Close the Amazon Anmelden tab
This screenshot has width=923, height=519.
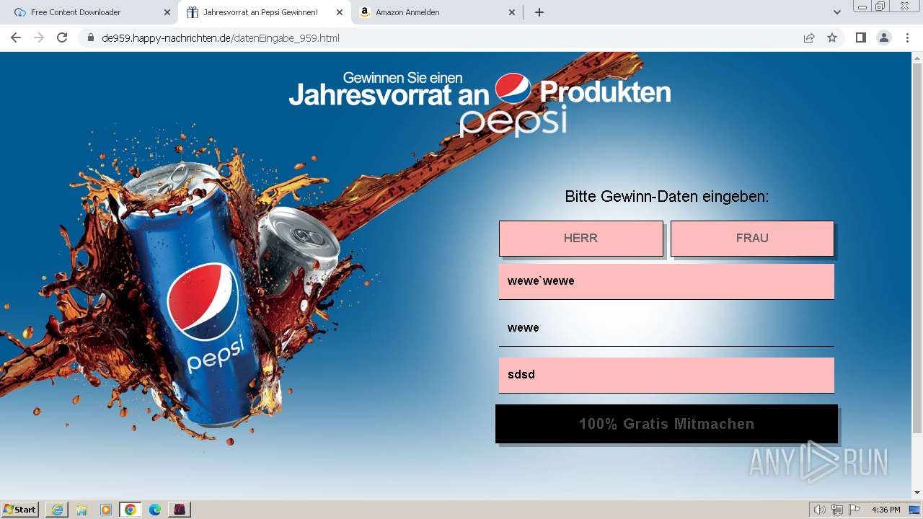click(512, 12)
